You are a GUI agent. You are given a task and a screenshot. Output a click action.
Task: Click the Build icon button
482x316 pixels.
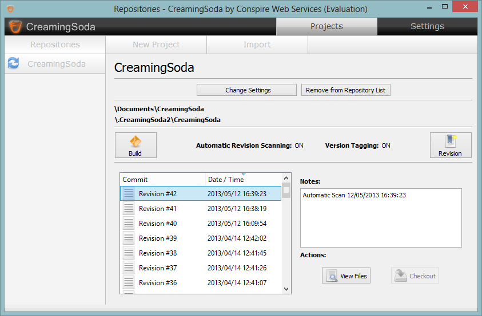pos(136,145)
